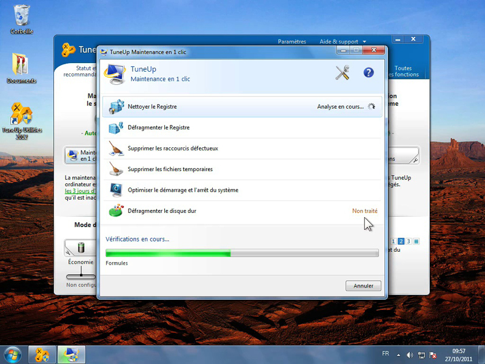This screenshot has height=364, width=485.
Task: Select page 1 in main window pager
Action: tap(393, 241)
